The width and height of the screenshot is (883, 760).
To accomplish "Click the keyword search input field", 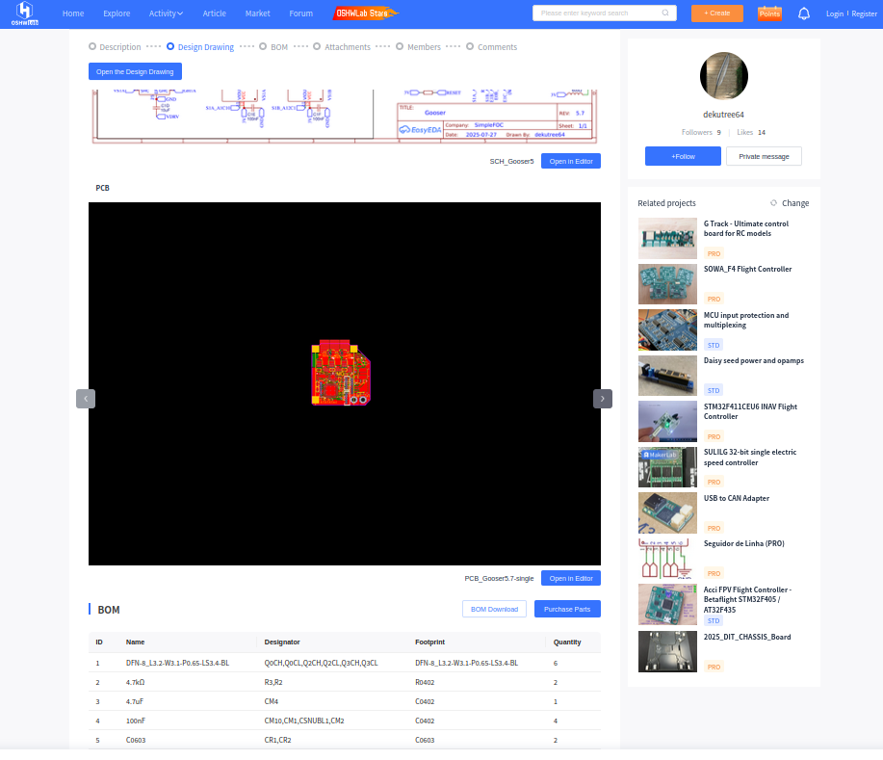I will pos(597,13).
